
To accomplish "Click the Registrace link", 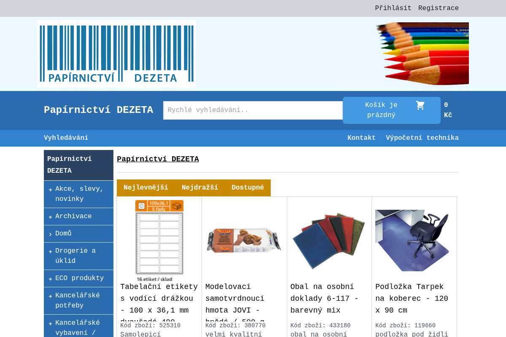I will click(x=439, y=8).
